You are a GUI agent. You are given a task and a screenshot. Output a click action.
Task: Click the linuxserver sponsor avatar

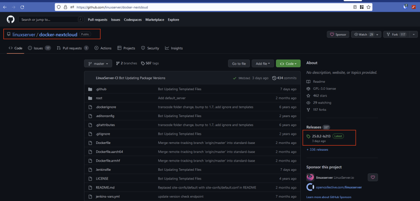coord(310,178)
